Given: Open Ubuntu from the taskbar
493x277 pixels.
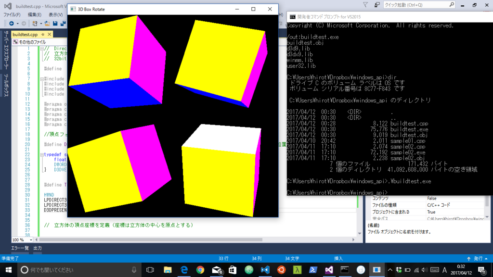Looking at the screenshot, I should [x=281, y=270].
